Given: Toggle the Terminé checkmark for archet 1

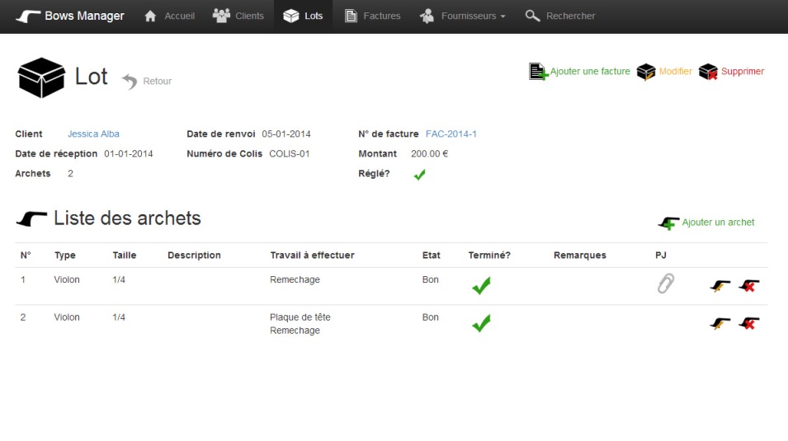Looking at the screenshot, I should [x=481, y=285].
